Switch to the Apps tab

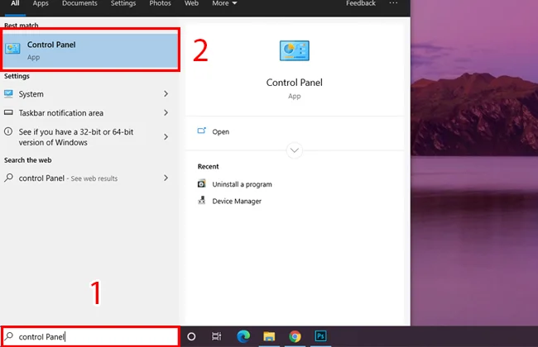point(41,3)
